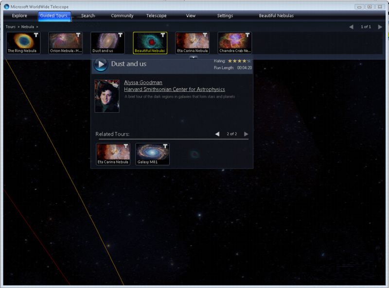Go to next tours page arrow
Image resolution: width=389 pixels, height=288 pixels.
coord(380,27)
